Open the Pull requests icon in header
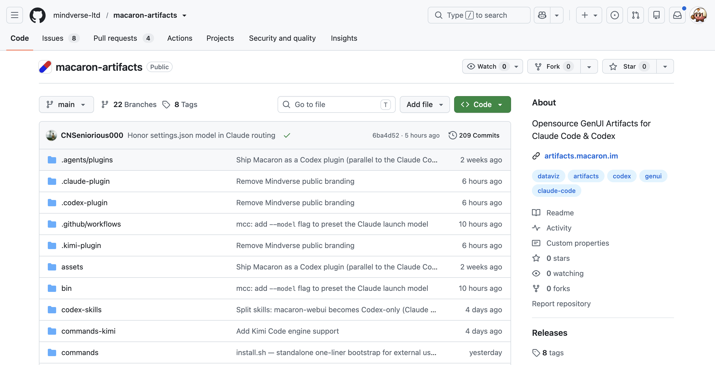Image resolution: width=715 pixels, height=365 pixels. 636,15
